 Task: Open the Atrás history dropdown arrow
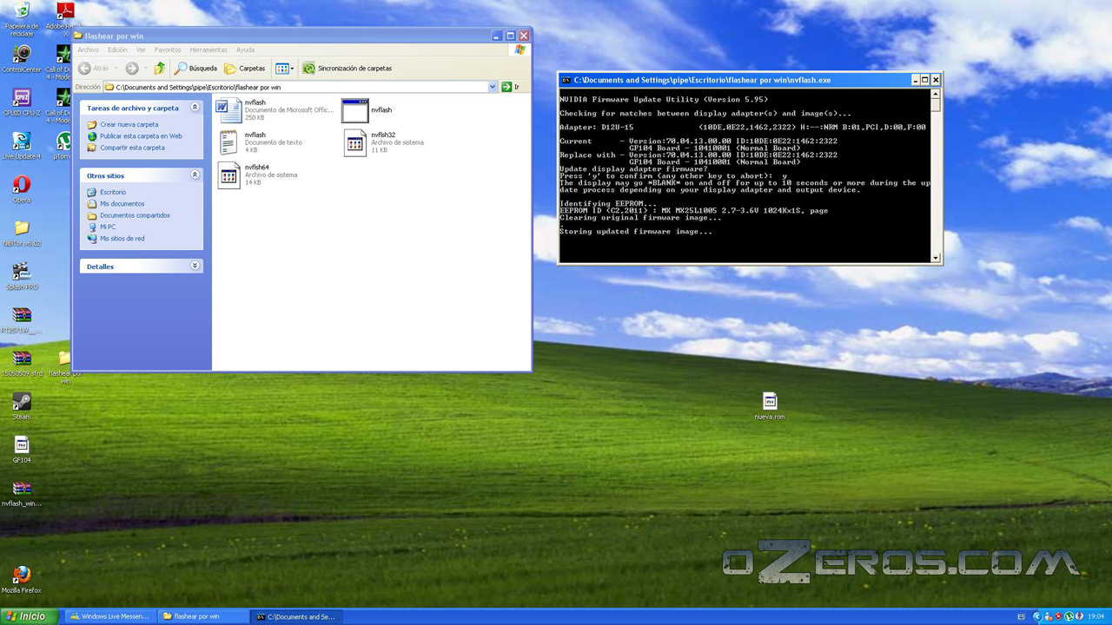pyautogui.click(x=116, y=69)
